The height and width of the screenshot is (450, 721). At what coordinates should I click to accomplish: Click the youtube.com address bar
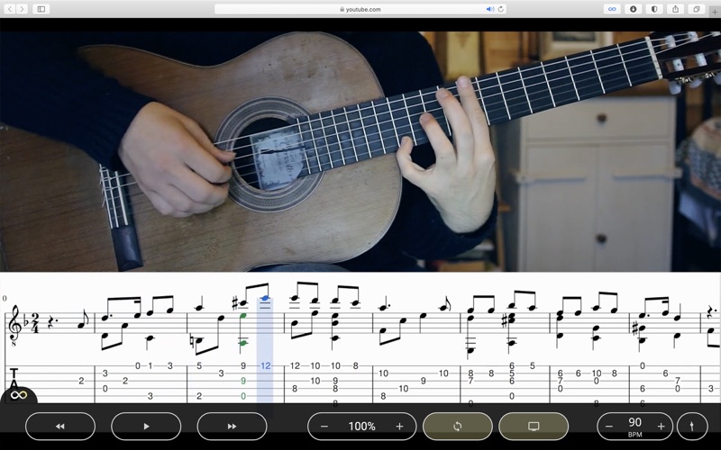[360, 9]
